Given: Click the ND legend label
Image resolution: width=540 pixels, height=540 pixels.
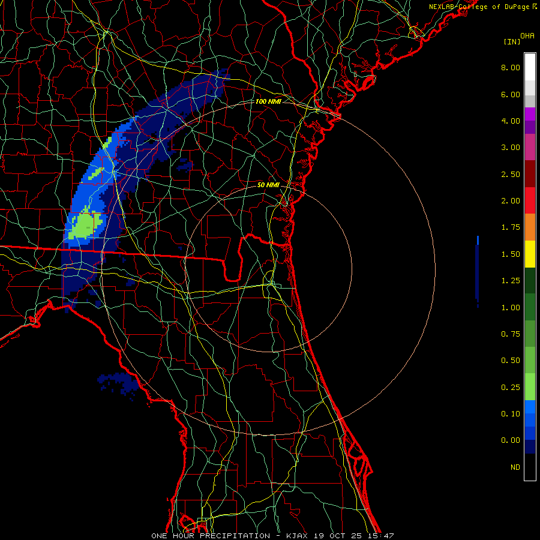Looking at the screenshot, I should point(515,467).
